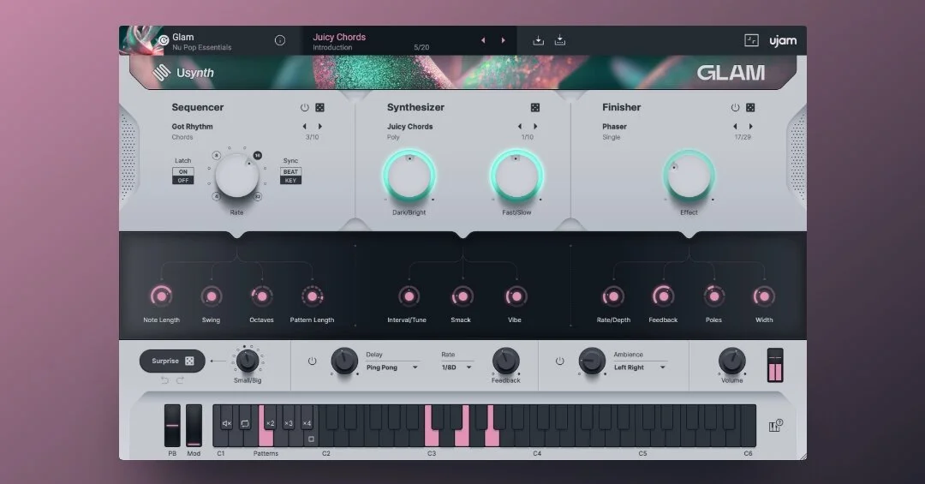The image size is (925, 484).
Task: Set Latch to ON
Action: pos(183,172)
